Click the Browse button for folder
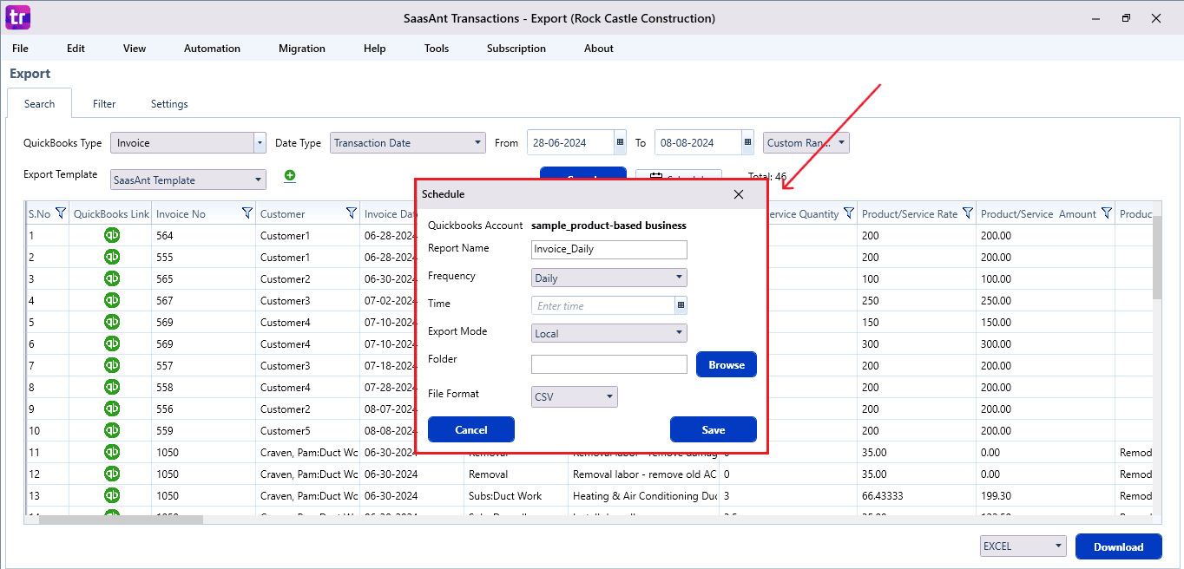The height and width of the screenshot is (569, 1184). 727,364
